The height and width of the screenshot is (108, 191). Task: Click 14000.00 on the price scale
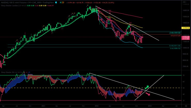click(x=186, y=23)
